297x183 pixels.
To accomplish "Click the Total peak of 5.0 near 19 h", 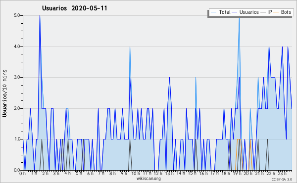I will (x=239, y=18).
